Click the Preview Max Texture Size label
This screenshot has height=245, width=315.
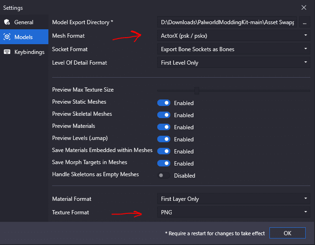[83, 90]
